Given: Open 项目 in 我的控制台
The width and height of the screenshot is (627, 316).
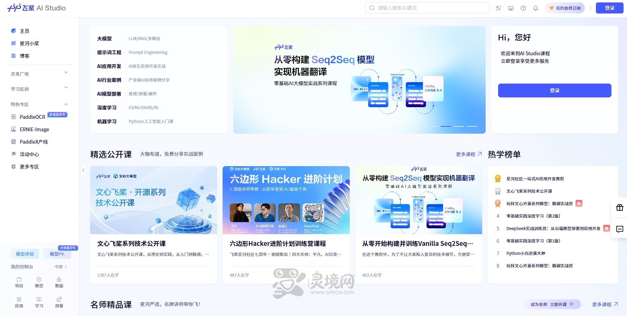Looking at the screenshot, I should tap(19, 283).
